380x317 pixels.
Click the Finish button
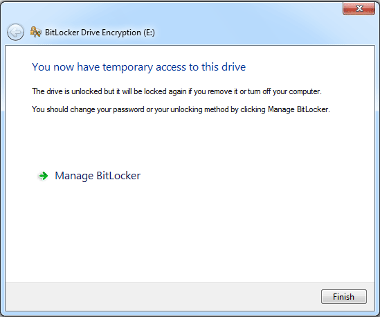pyautogui.click(x=343, y=297)
